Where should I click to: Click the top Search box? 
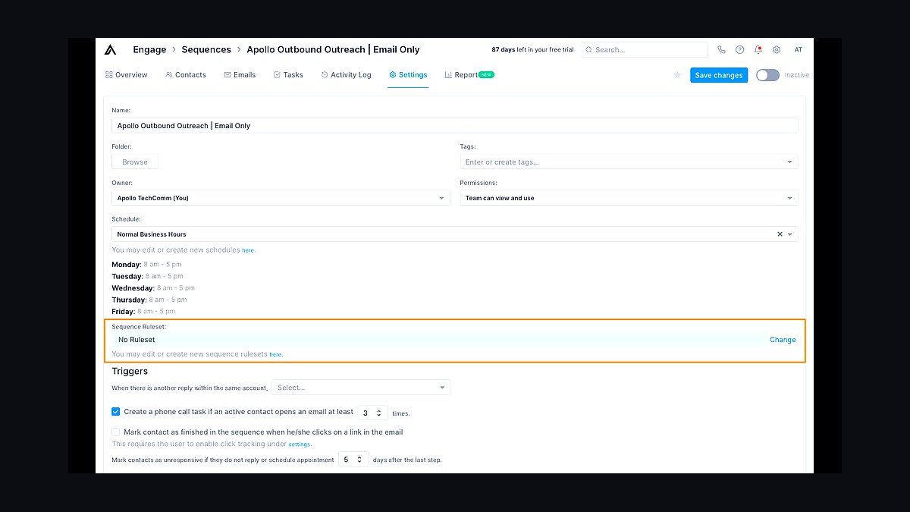pyautogui.click(x=645, y=50)
